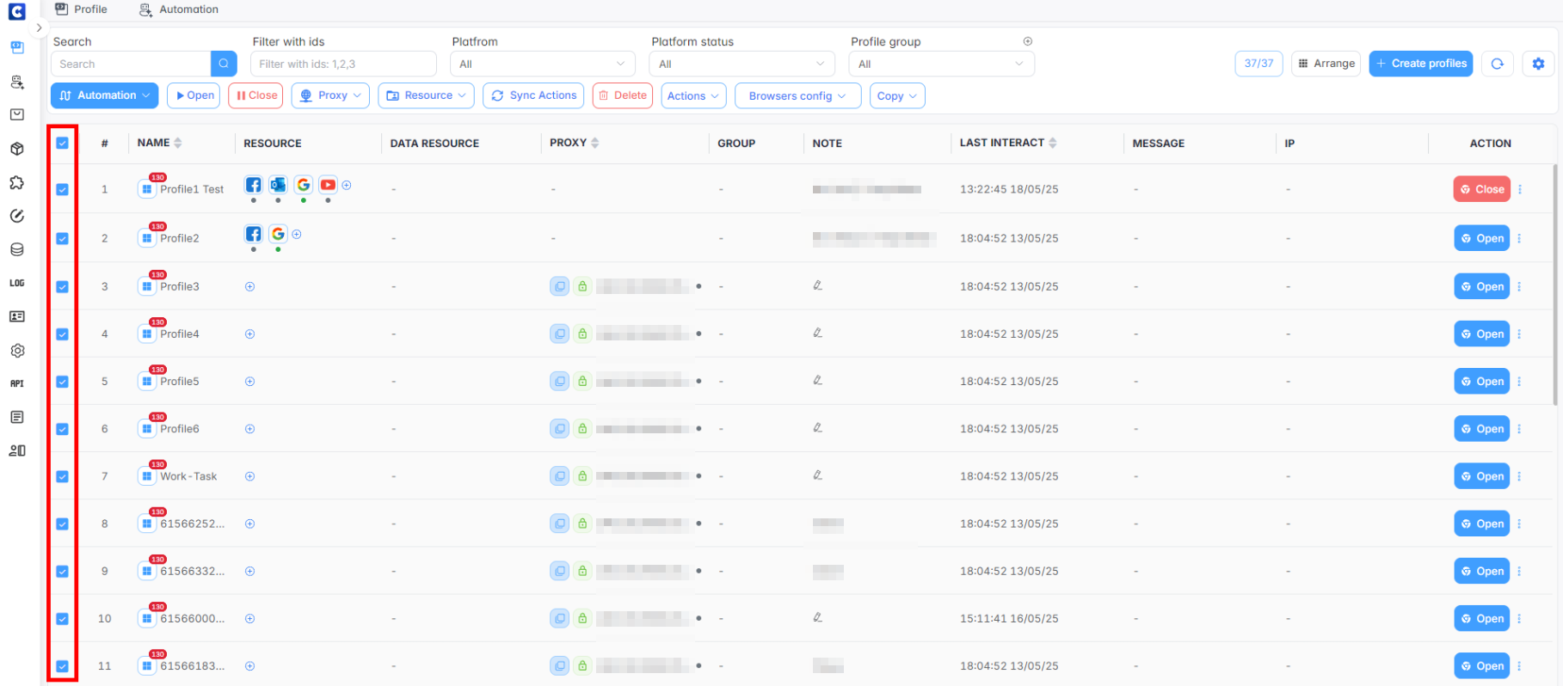Screen dimensions: 1563x686
Task: Toggle the select-all checkbox in table header
Action: (x=63, y=144)
